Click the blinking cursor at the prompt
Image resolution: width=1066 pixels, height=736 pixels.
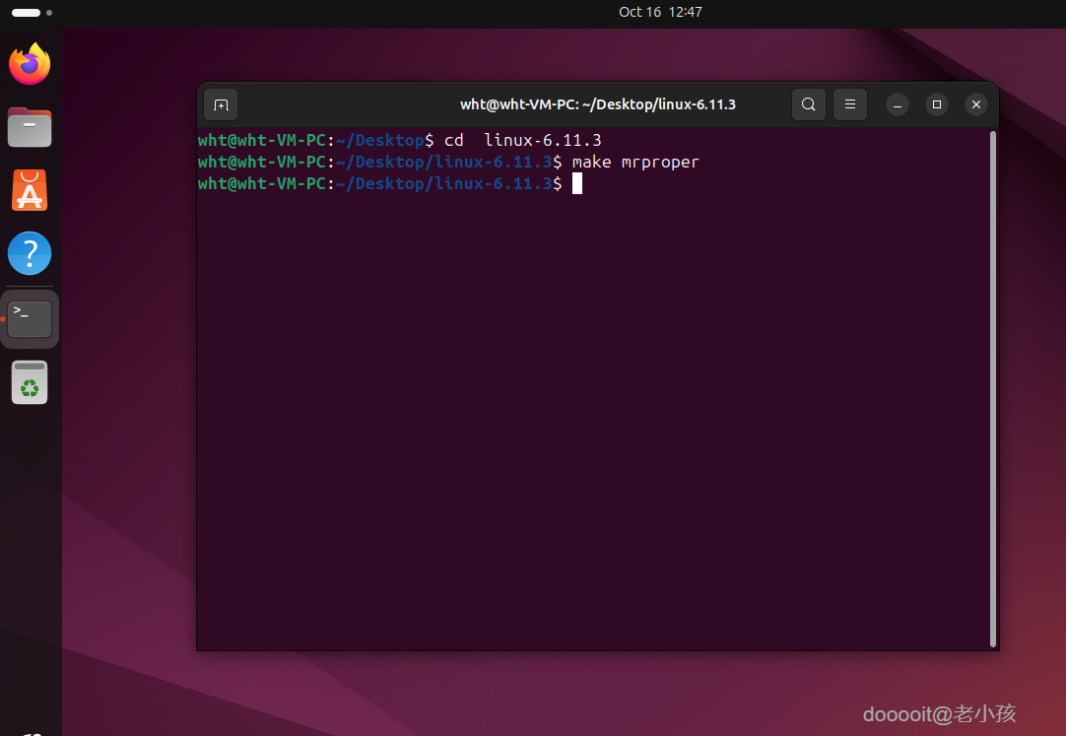577,183
